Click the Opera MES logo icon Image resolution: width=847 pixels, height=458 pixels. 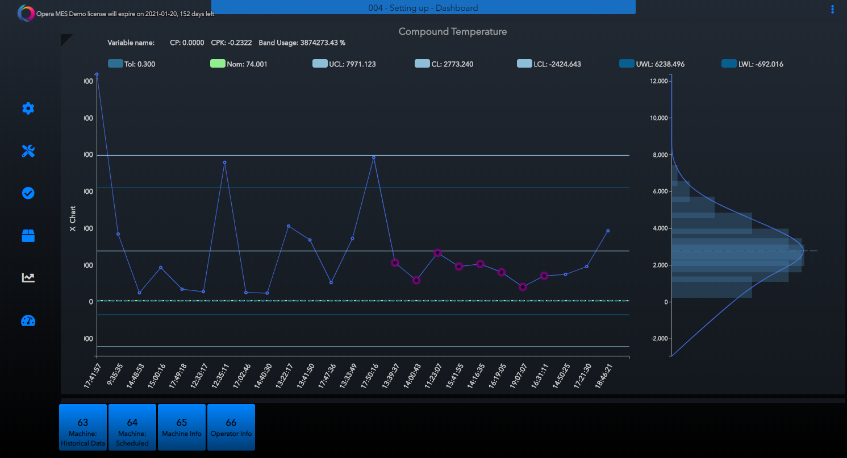tap(26, 13)
